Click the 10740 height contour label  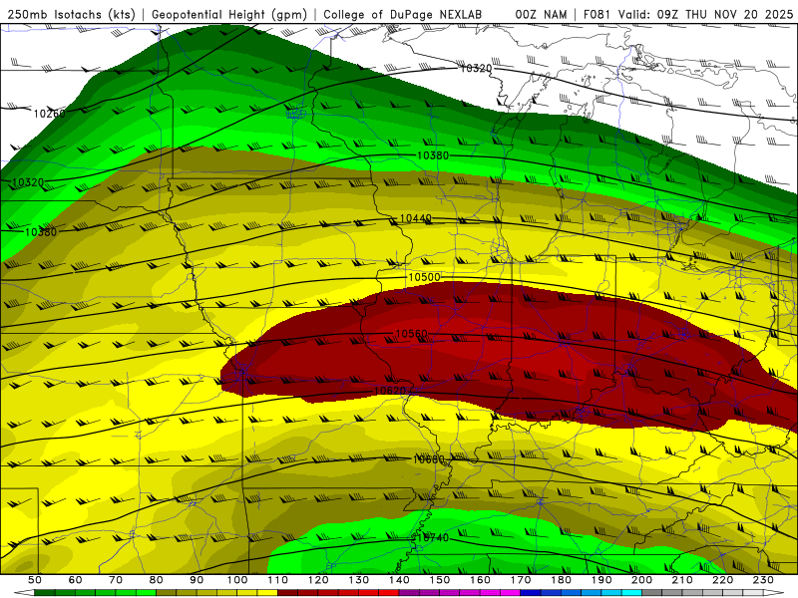433,537
